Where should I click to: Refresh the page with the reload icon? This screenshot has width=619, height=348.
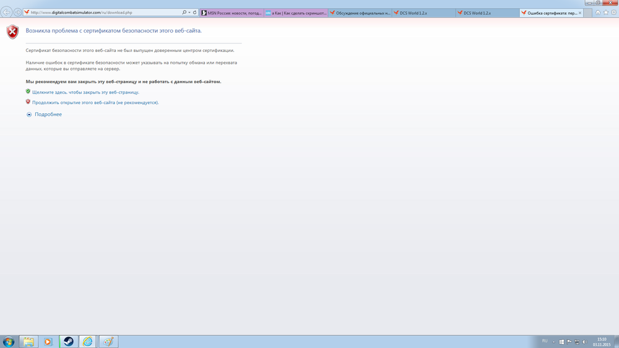click(194, 12)
